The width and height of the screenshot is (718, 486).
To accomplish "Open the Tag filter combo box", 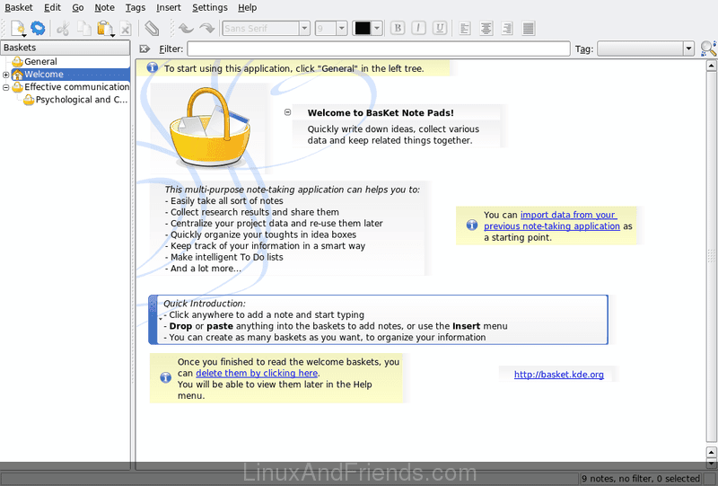I will point(645,49).
